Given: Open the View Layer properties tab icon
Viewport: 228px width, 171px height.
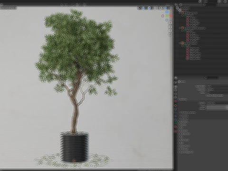Looking at the screenshot, I should click(x=175, y=94).
